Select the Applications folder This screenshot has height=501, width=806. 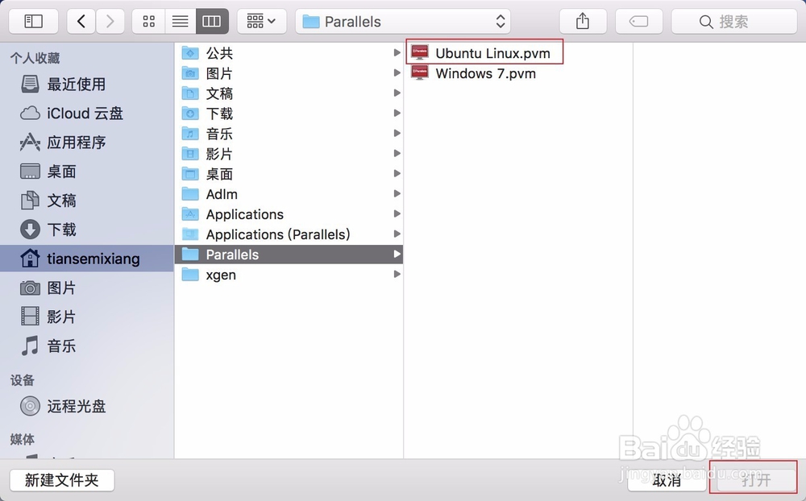click(x=289, y=213)
